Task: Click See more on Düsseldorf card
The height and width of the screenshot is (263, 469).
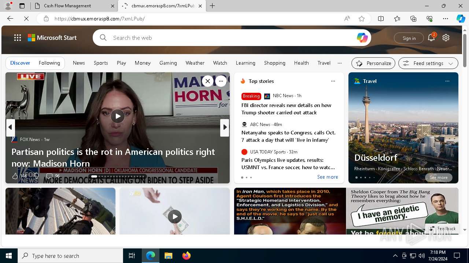Action: (439, 178)
